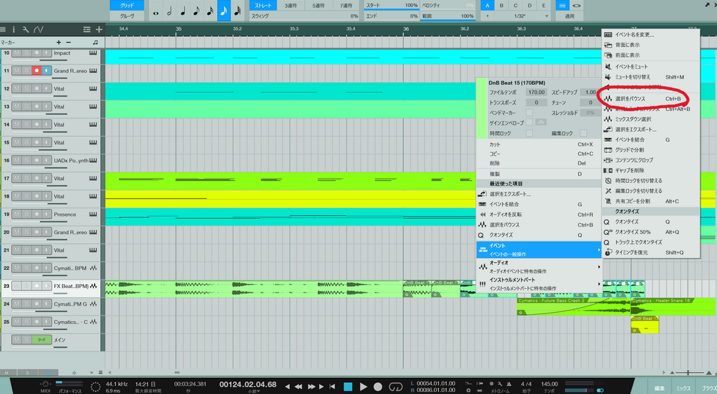The image size is (717, 394).
Task: Add a marker with the plus icon
Action: pos(59,42)
